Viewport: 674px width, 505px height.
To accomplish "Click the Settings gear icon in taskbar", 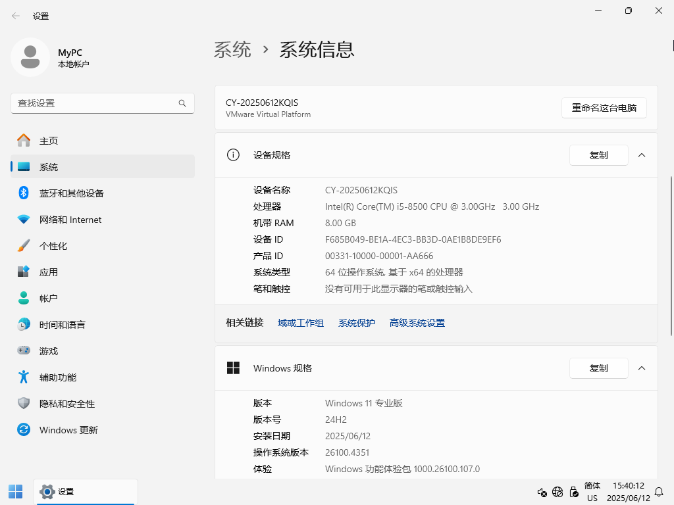I will pos(47,492).
